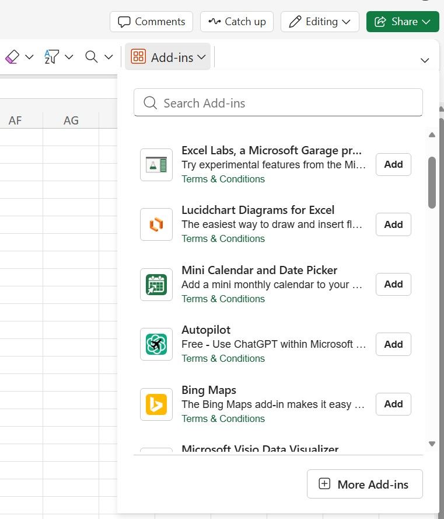
Task: Click 'Excel Labs, a Microsoft Garage' title
Action: [271, 151]
